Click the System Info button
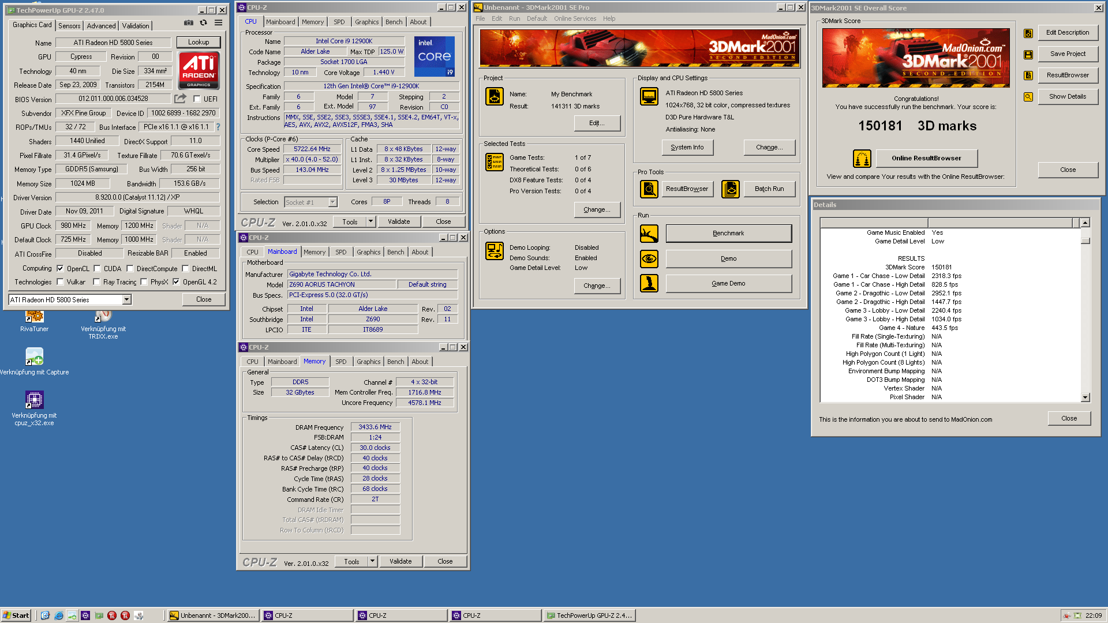 [x=687, y=147]
